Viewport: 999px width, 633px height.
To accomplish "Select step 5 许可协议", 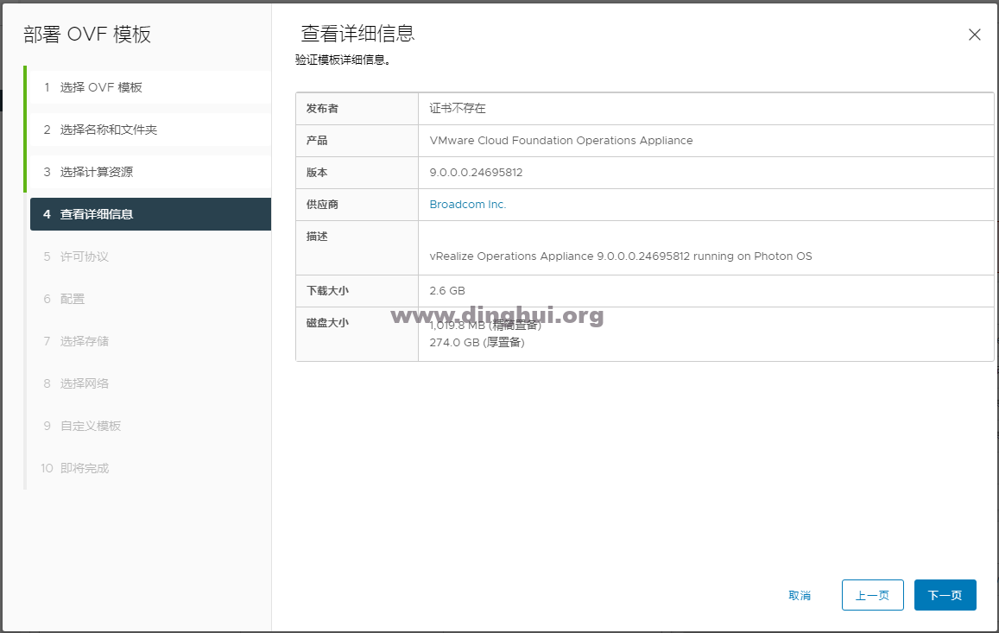I will pyautogui.click(x=150, y=256).
